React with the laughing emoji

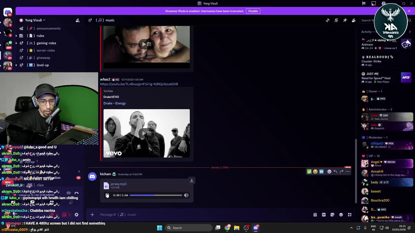(315, 172)
